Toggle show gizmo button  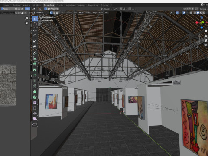point(177,13)
